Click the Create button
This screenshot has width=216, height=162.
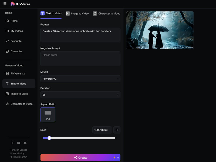(x=80, y=157)
